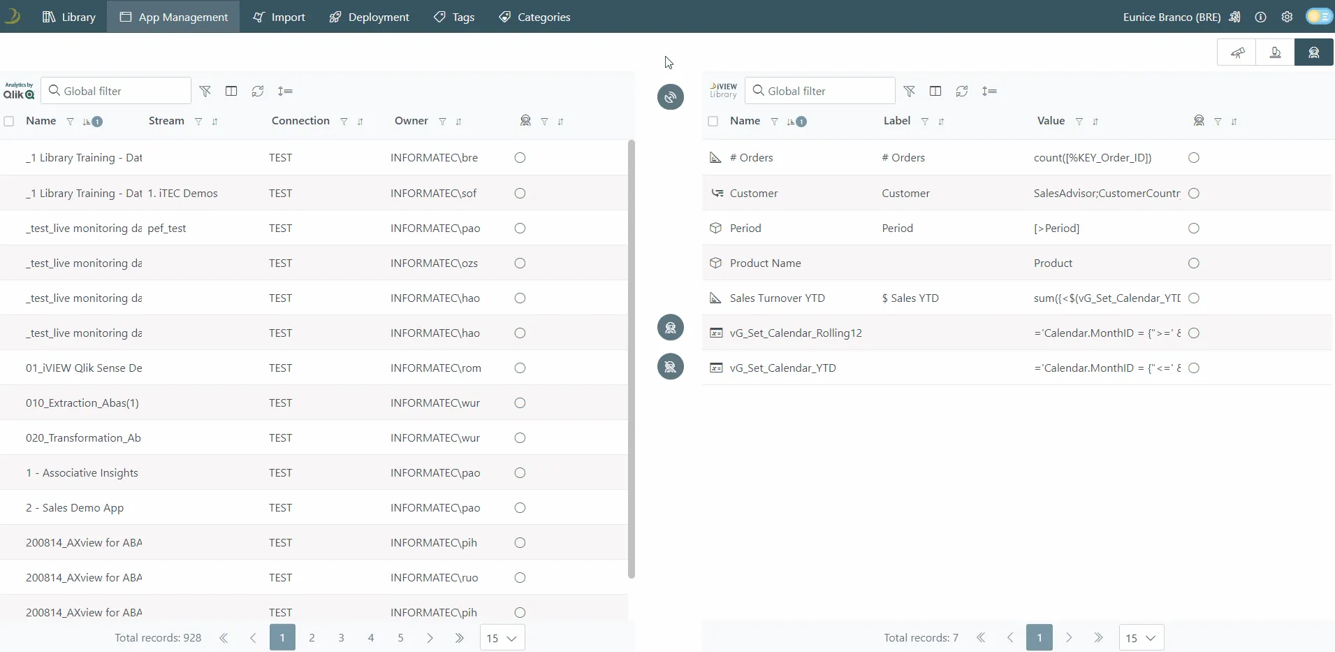The height and width of the screenshot is (652, 1335).
Task: Click the user role icon beside Eunice Branco
Action: click(1235, 17)
